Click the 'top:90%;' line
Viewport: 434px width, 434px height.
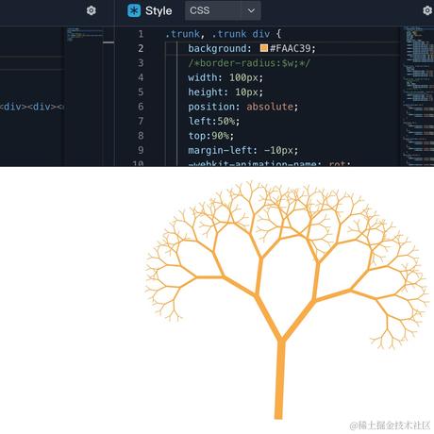click(x=211, y=136)
